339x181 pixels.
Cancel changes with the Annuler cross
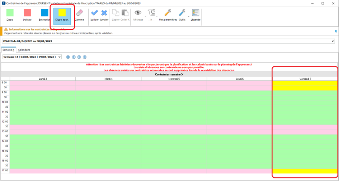pos(104,15)
